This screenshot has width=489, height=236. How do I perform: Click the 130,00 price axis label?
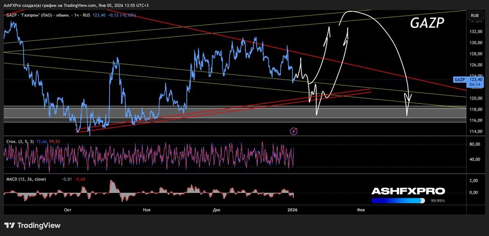pos(476,43)
